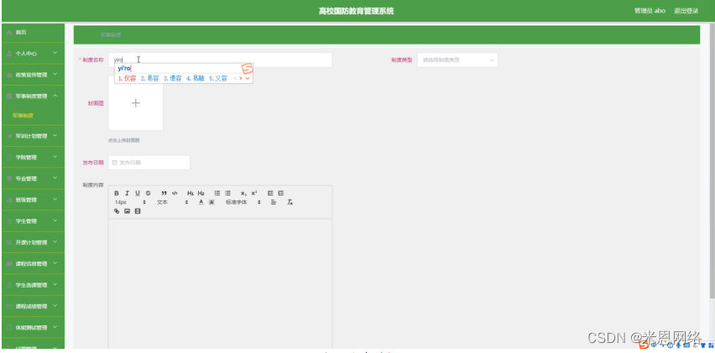Expand 学生管理 sidebar menu
715x353 pixels.
pos(33,221)
